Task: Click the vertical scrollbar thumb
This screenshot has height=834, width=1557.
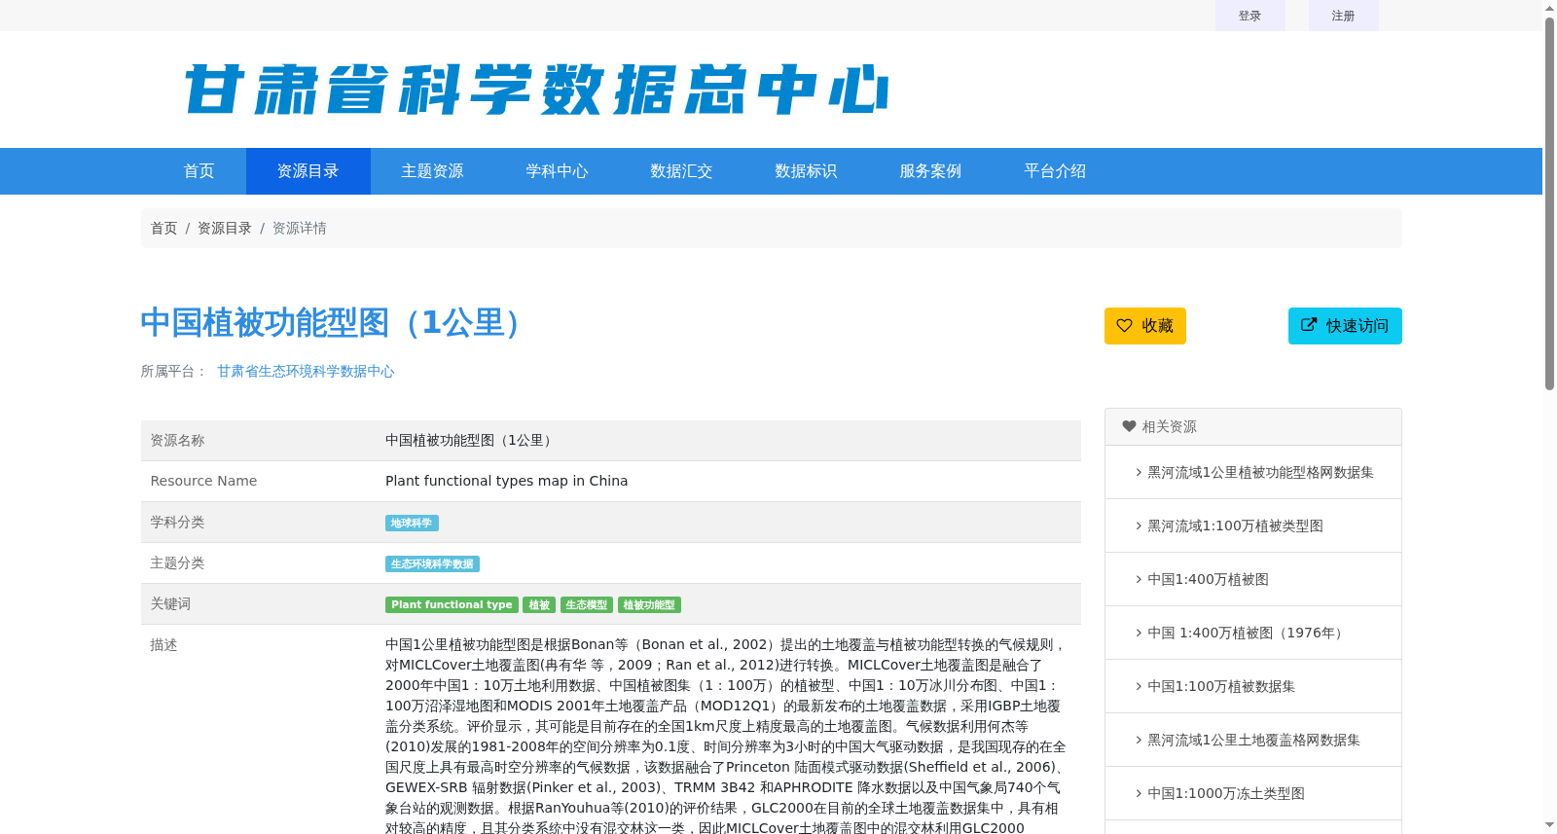Action: coord(1549,202)
